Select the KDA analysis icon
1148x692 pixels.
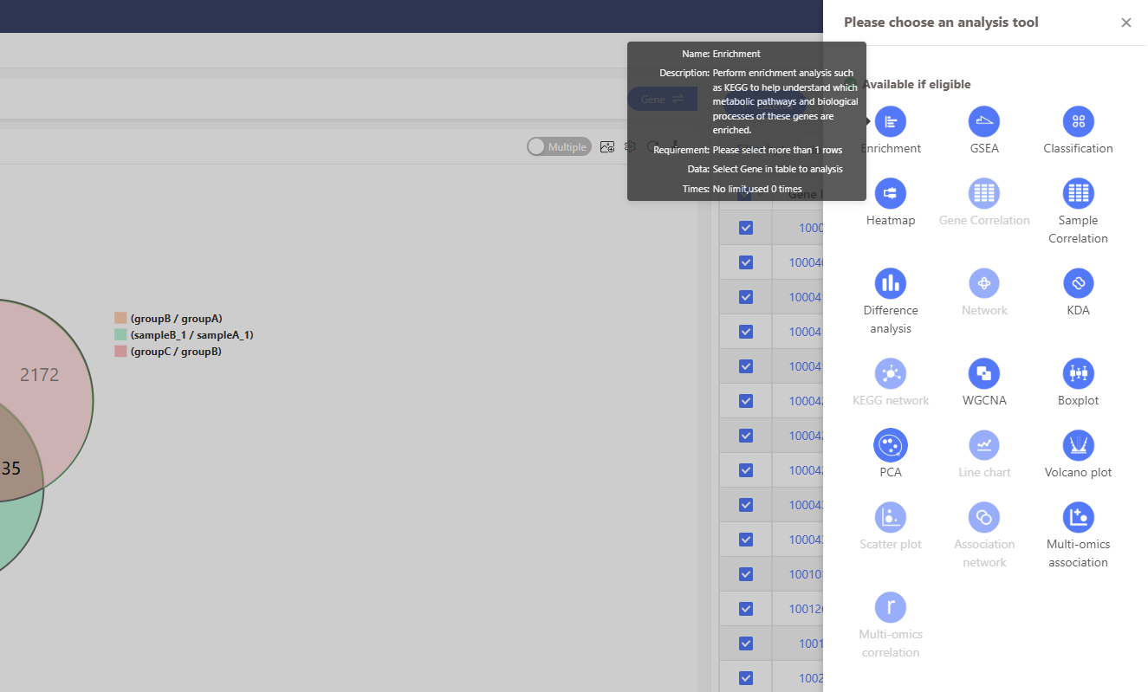pyautogui.click(x=1078, y=283)
